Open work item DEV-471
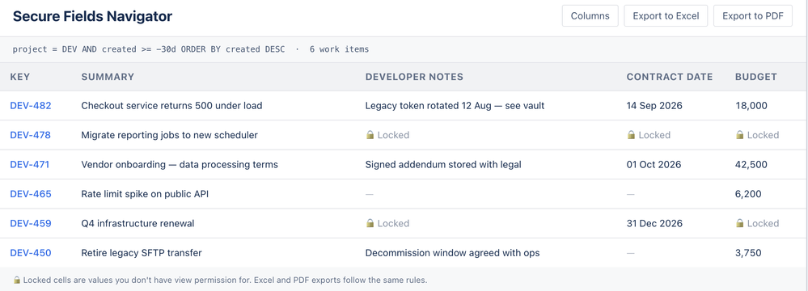Image resolution: width=808 pixels, height=291 pixels. coord(30,164)
